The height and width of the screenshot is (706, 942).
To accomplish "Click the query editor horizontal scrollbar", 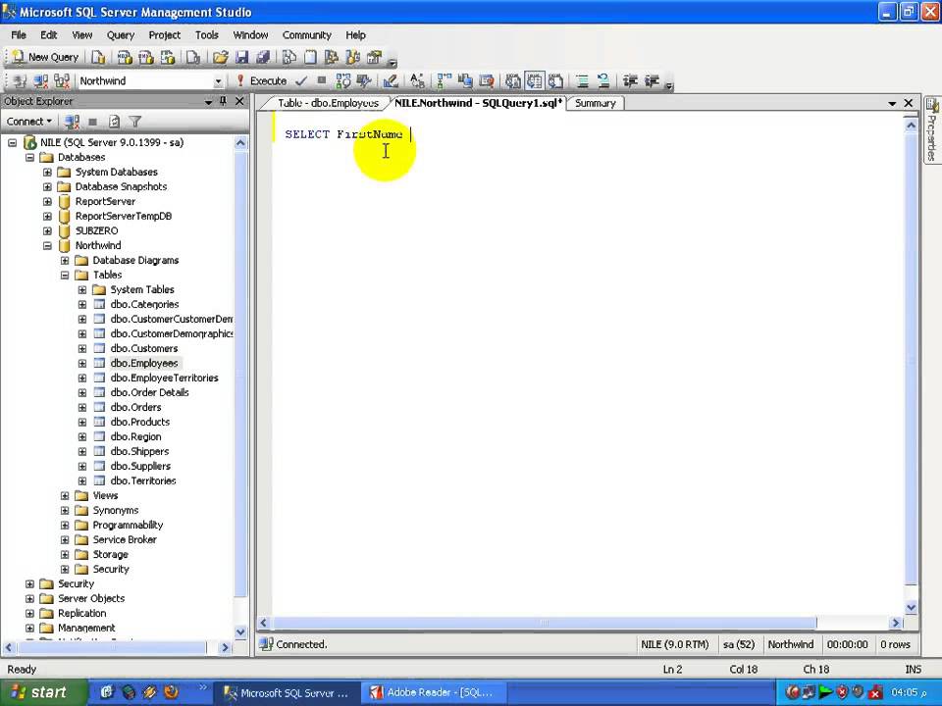I will (x=545, y=623).
